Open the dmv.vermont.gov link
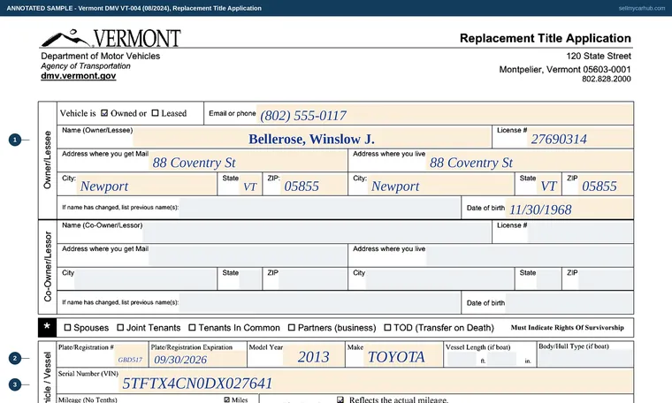 tap(79, 76)
